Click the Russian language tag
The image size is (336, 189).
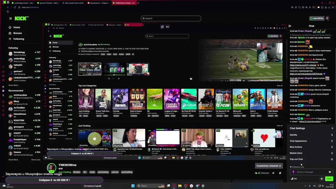(77, 172)
